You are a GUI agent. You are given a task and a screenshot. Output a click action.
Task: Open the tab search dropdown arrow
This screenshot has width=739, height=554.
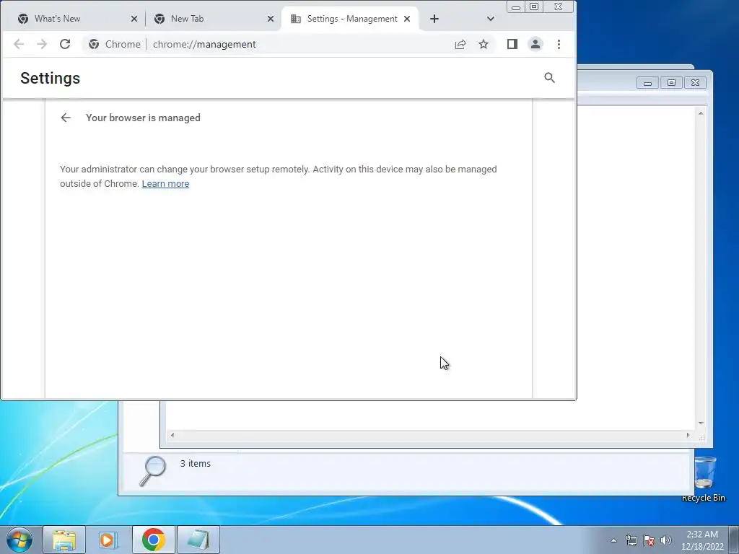coord(491,19)
